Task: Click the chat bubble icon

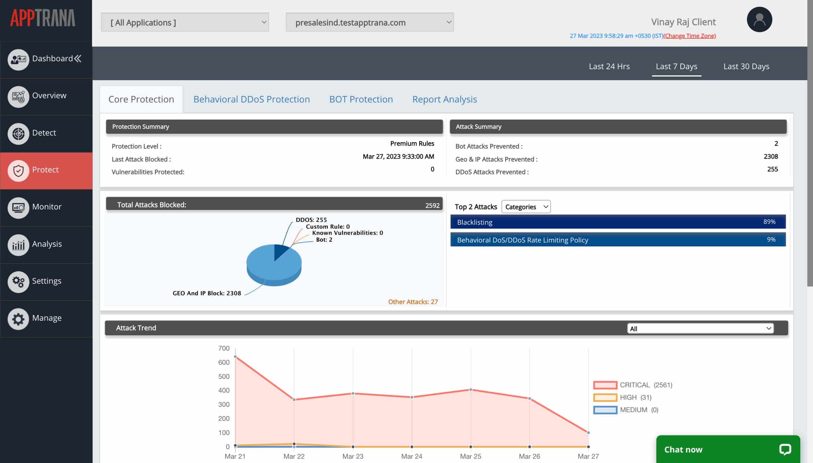Action: (785, 449)
